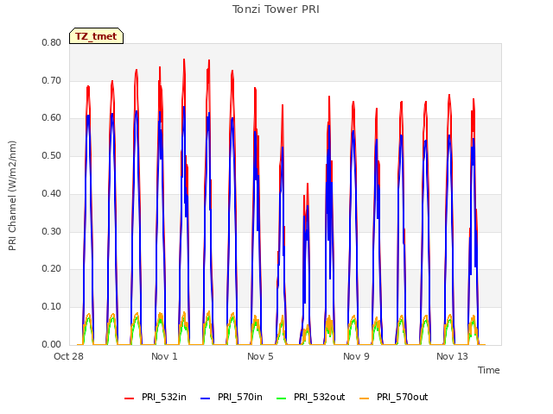Image resolution: width=553 pixels, height=414 pixels.
Task: Click the 0.30 y-axis tick label
Action: pyautogui.click(x=52, y=231)
